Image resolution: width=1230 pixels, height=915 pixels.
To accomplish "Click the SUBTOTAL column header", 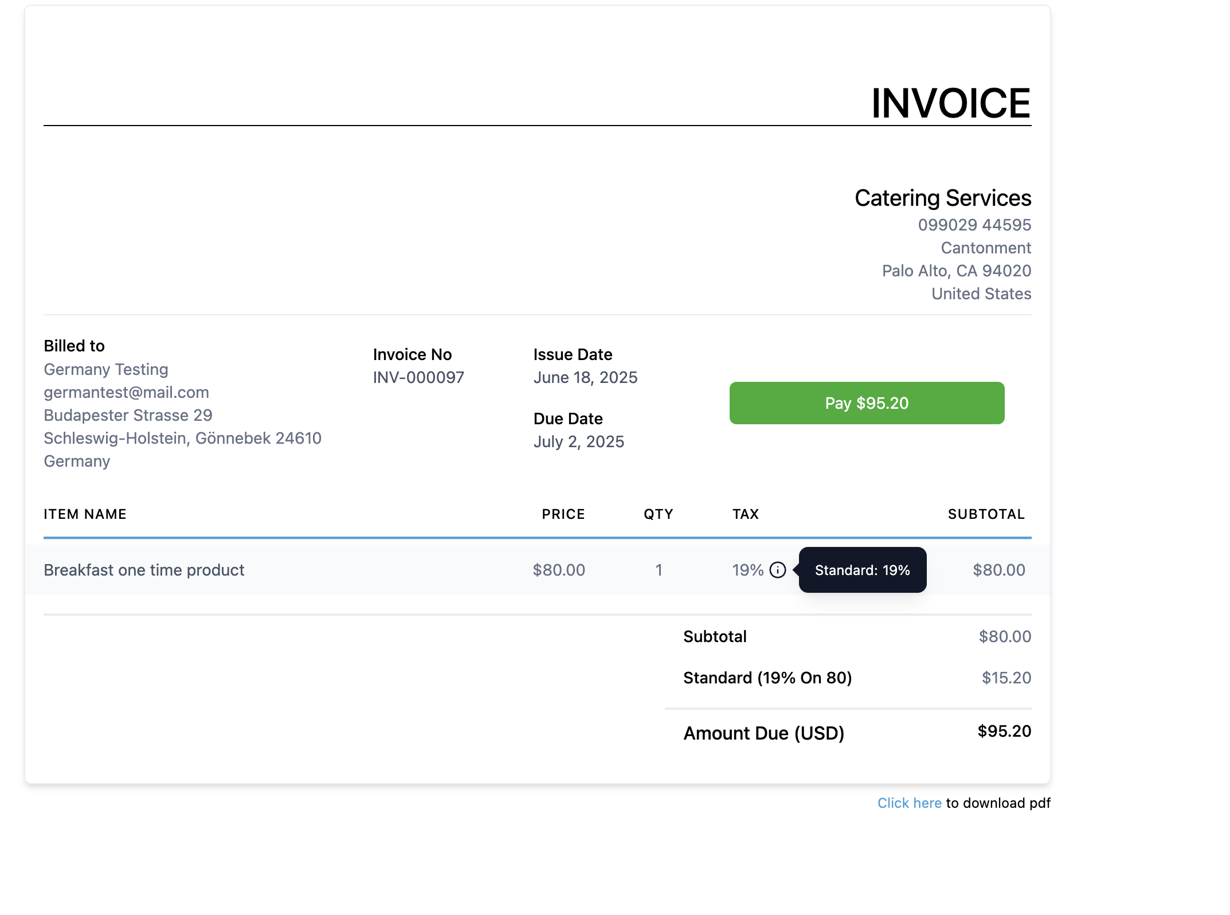I will pos(986,514).
